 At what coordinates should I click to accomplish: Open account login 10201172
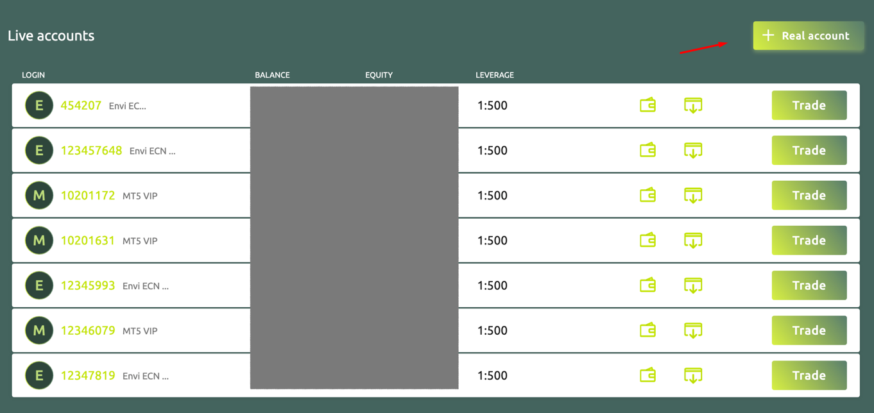pos(88,196)
